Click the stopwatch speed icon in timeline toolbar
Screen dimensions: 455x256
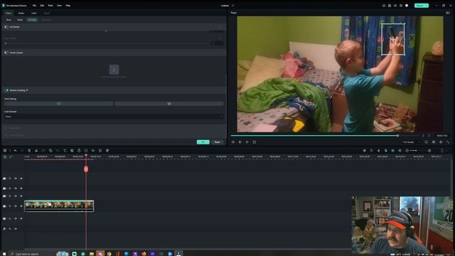click(79, 151)
